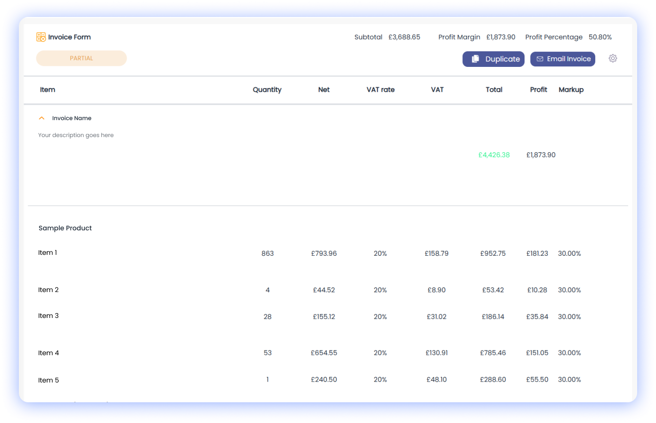Click Item 1 net £793.96
The width and height of the screenshot is (656, 423).
coord(324,253)
